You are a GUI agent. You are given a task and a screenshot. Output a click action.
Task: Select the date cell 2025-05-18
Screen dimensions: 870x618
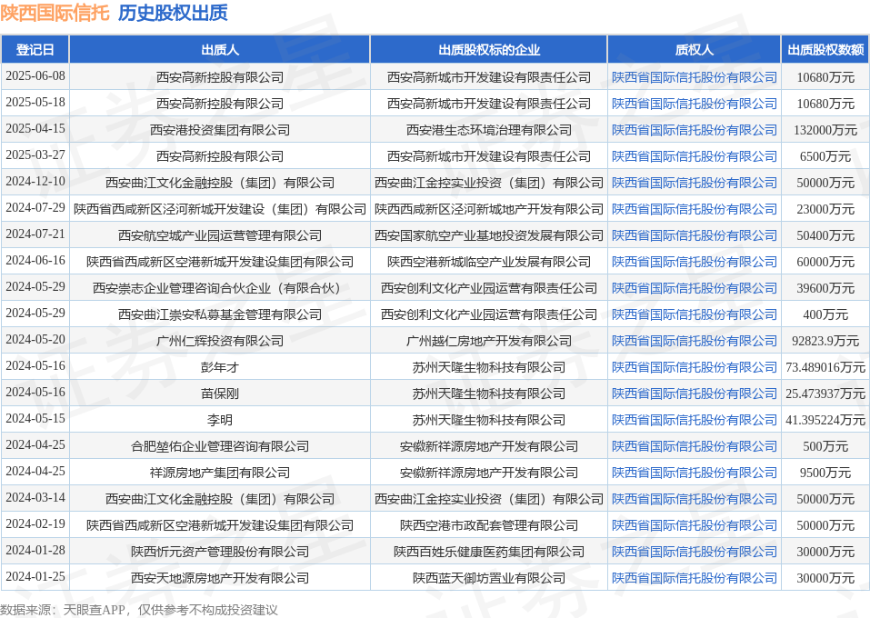(x=35, y=103)
